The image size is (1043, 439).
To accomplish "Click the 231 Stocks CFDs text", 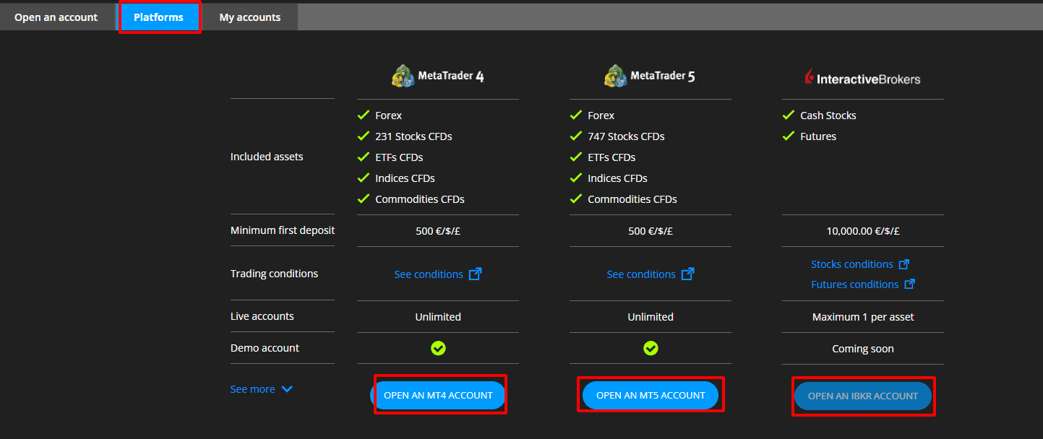I will tap(413, 136).
